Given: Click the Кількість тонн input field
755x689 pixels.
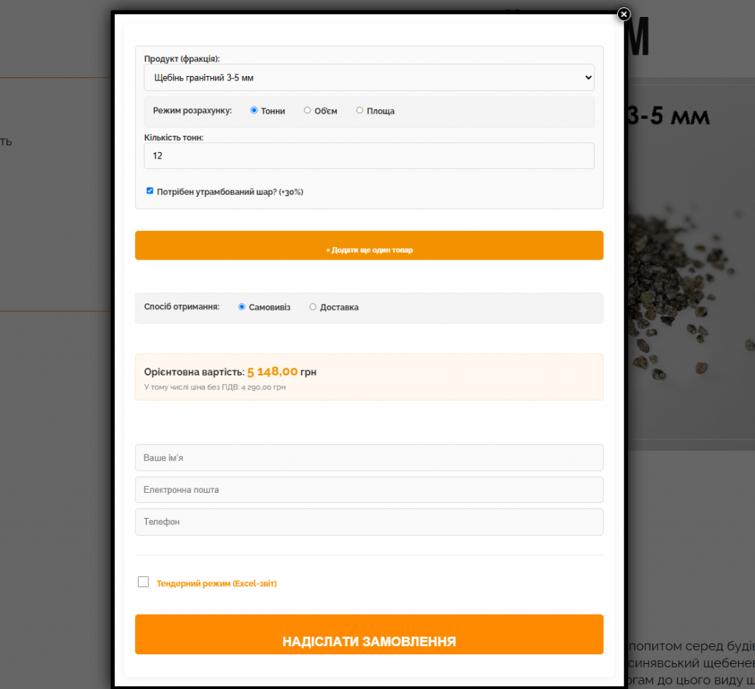Looking at the screenshot, I should tap(369, 156).
